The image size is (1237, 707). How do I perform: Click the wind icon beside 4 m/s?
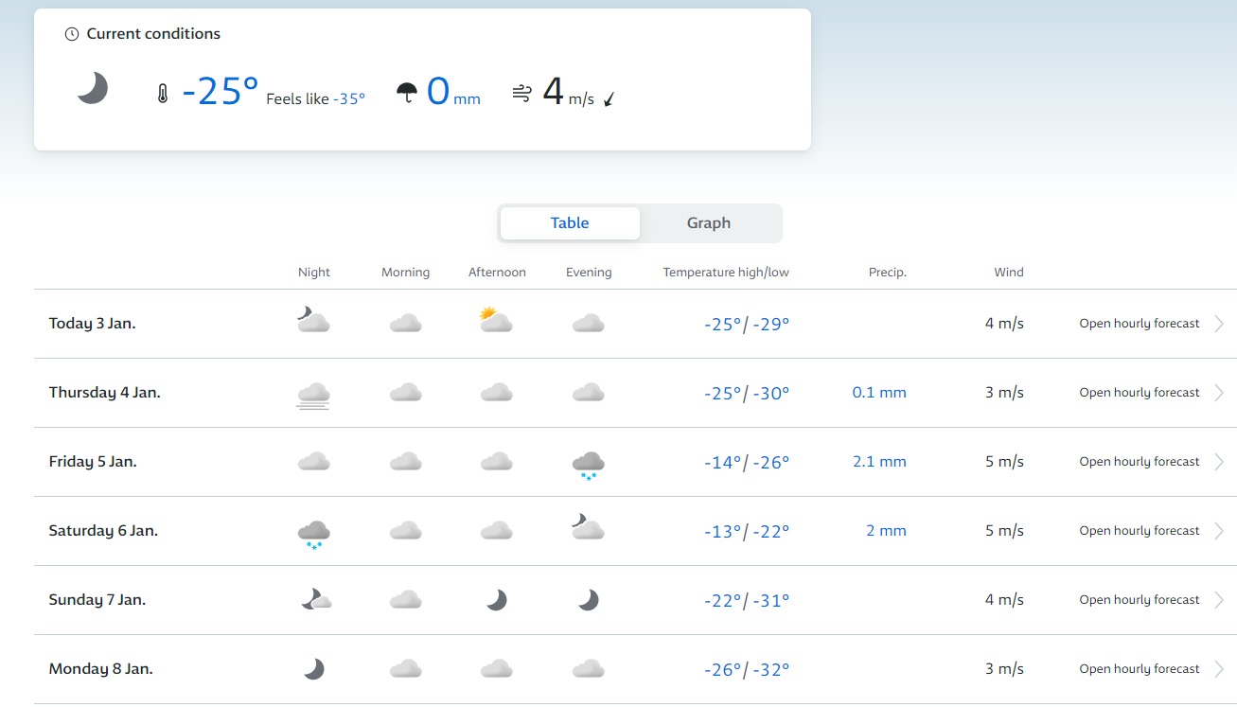[x=521, y=93]
